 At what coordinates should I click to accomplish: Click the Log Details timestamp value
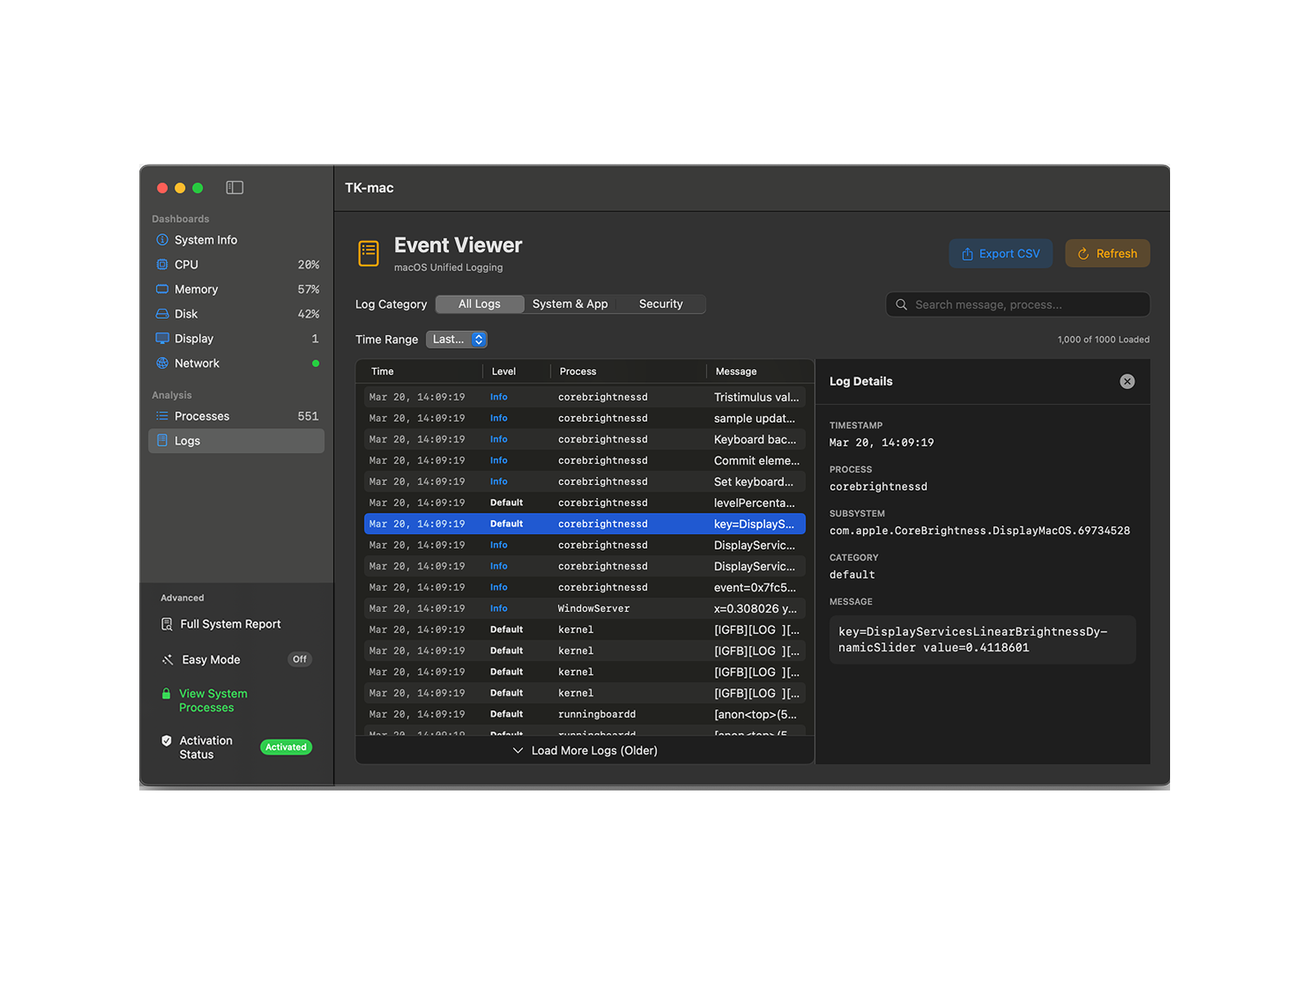881,443
